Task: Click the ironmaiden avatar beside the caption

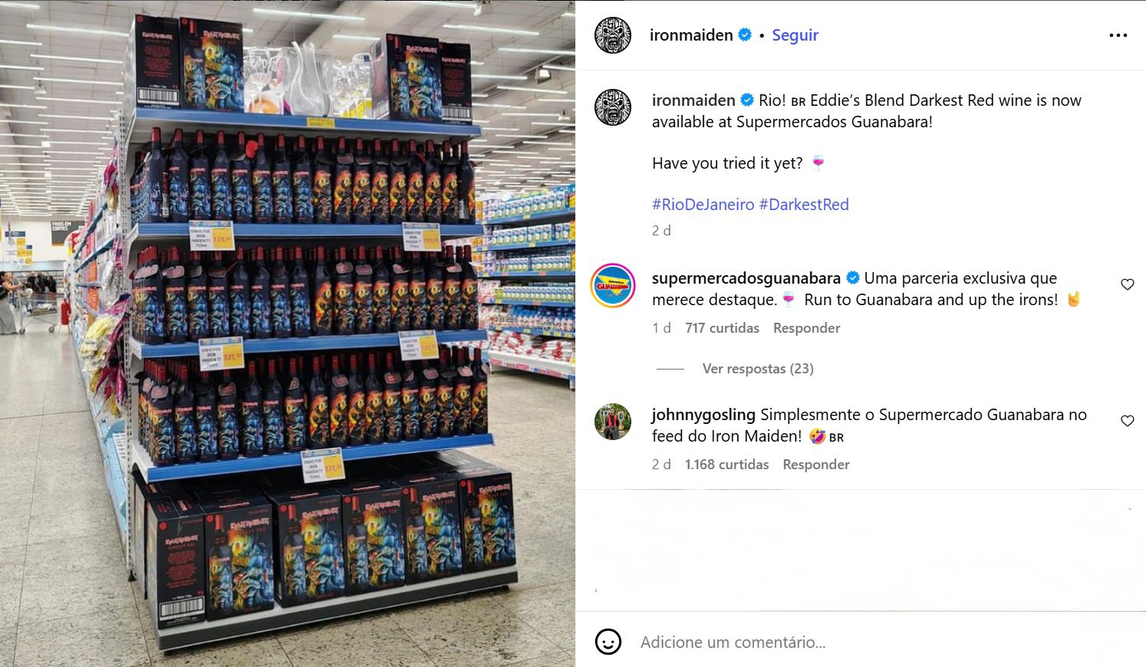Action: click(x=613, y=107)
